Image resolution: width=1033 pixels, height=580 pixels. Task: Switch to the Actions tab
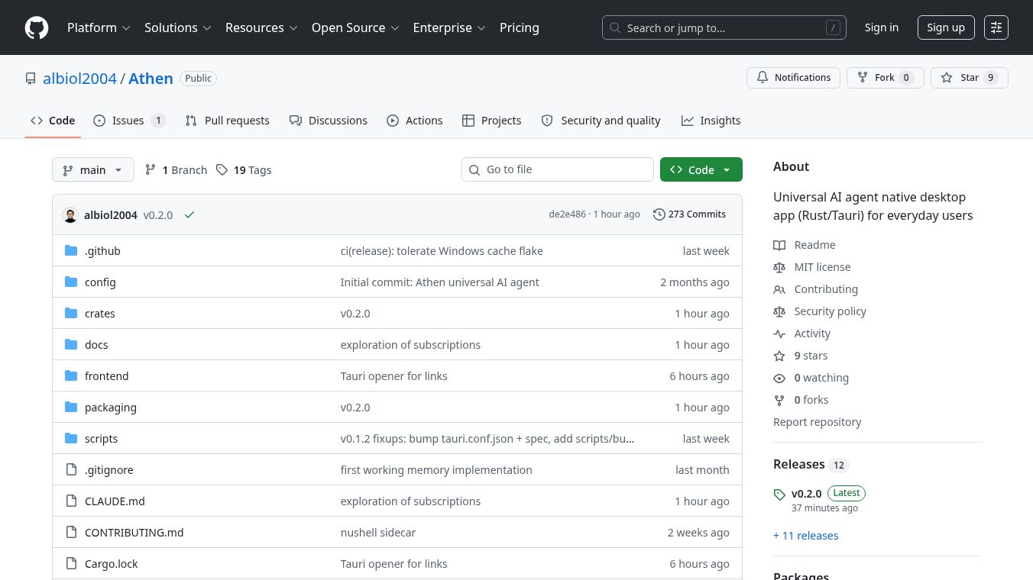(415, 121)
